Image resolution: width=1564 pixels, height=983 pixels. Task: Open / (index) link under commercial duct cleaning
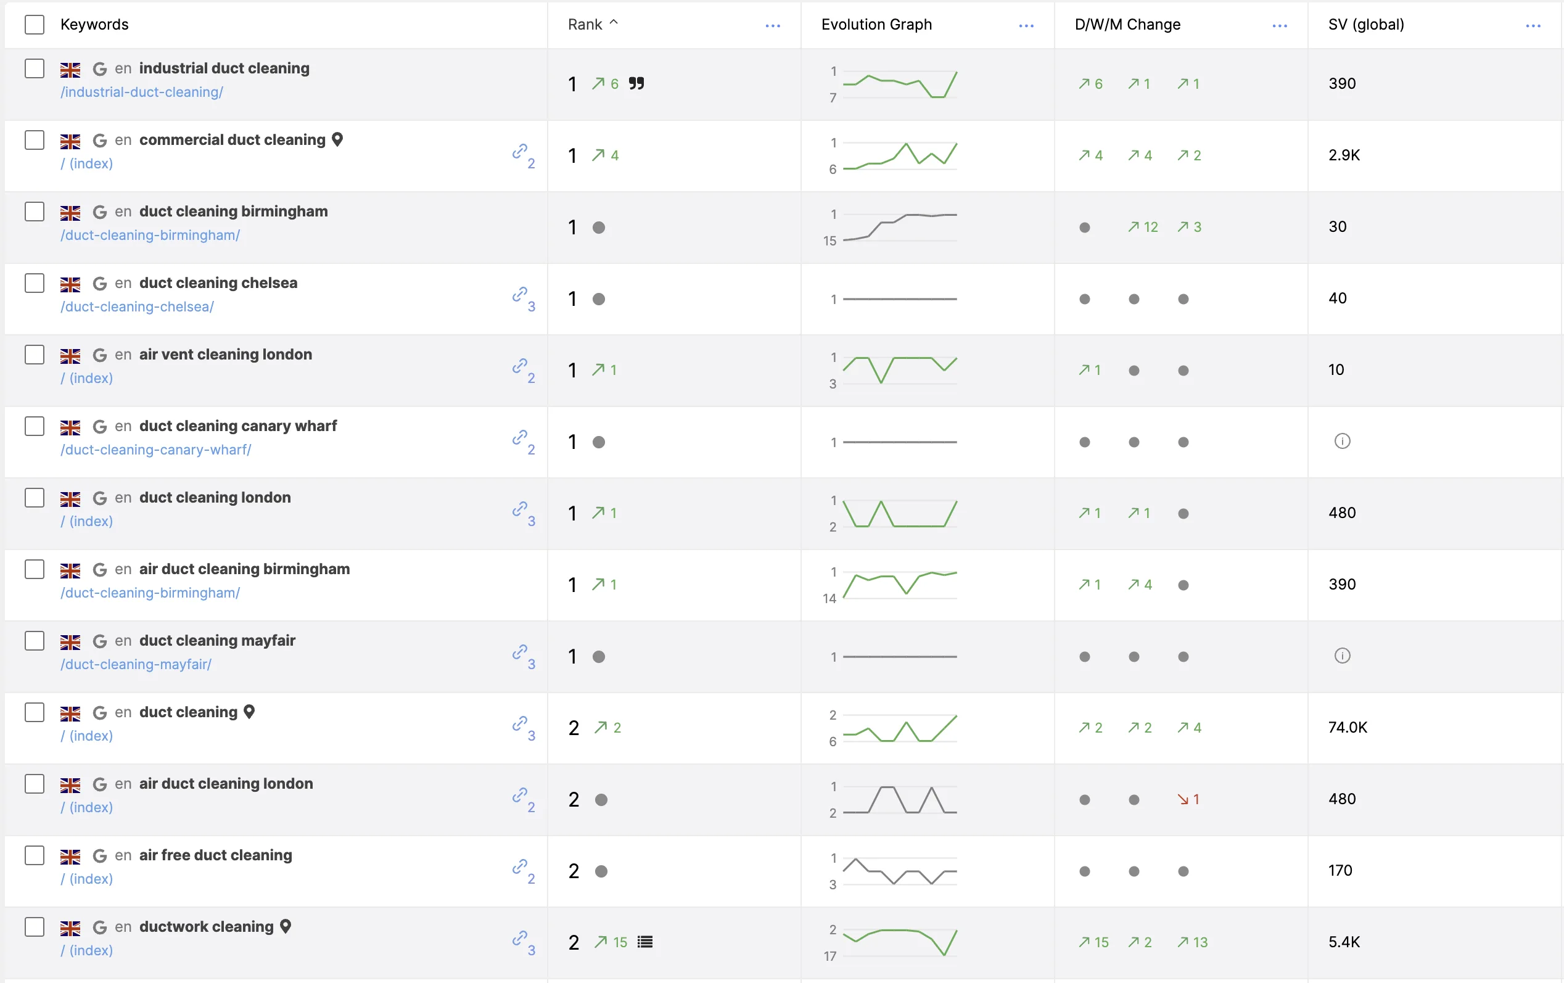click(86, 163)
